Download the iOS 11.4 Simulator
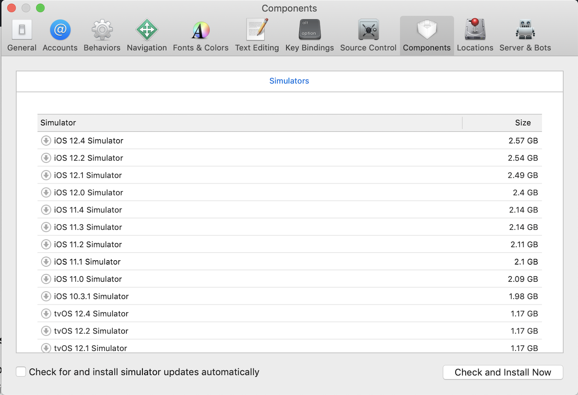 tap(46, 210)
